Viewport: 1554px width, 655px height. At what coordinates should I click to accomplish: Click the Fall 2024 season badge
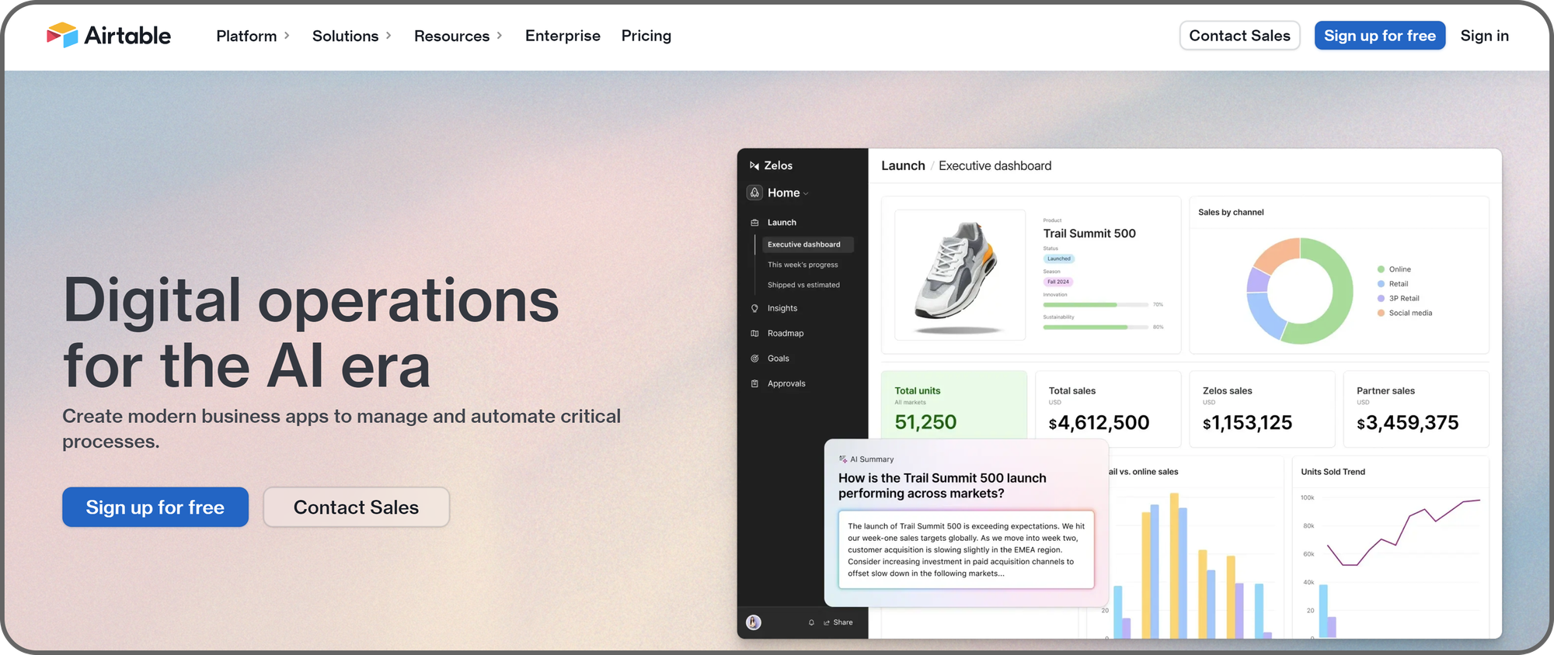pyautogui.click(x=1057, y=282)
